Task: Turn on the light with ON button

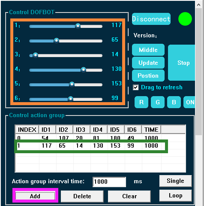Action: coord(189,102)
